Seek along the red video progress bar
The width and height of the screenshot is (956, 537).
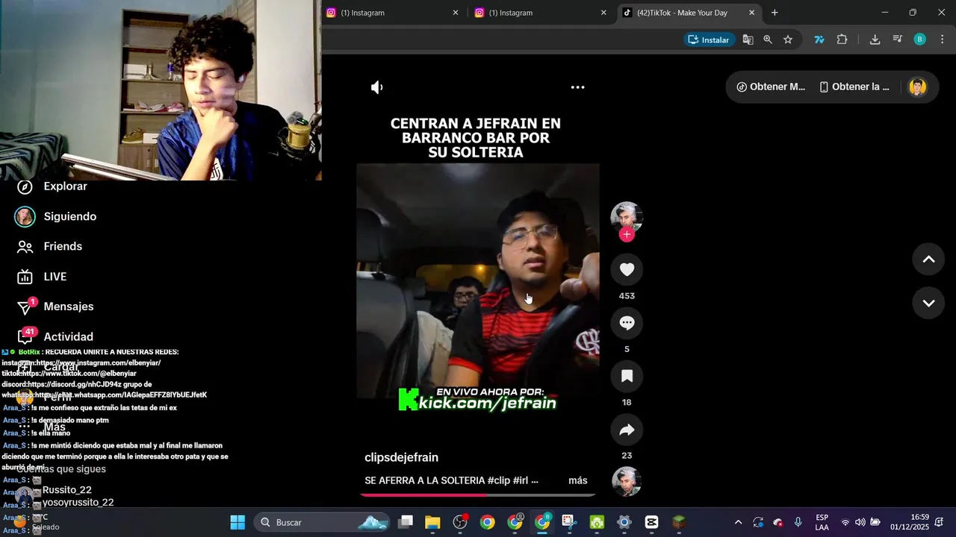point(478,494)
